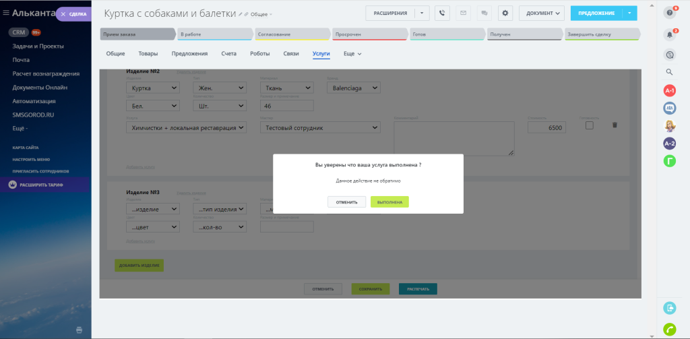The width and height of the screenshot is (690, 339).
Task: Click the help question mark icon
Action: coord(669,13)
